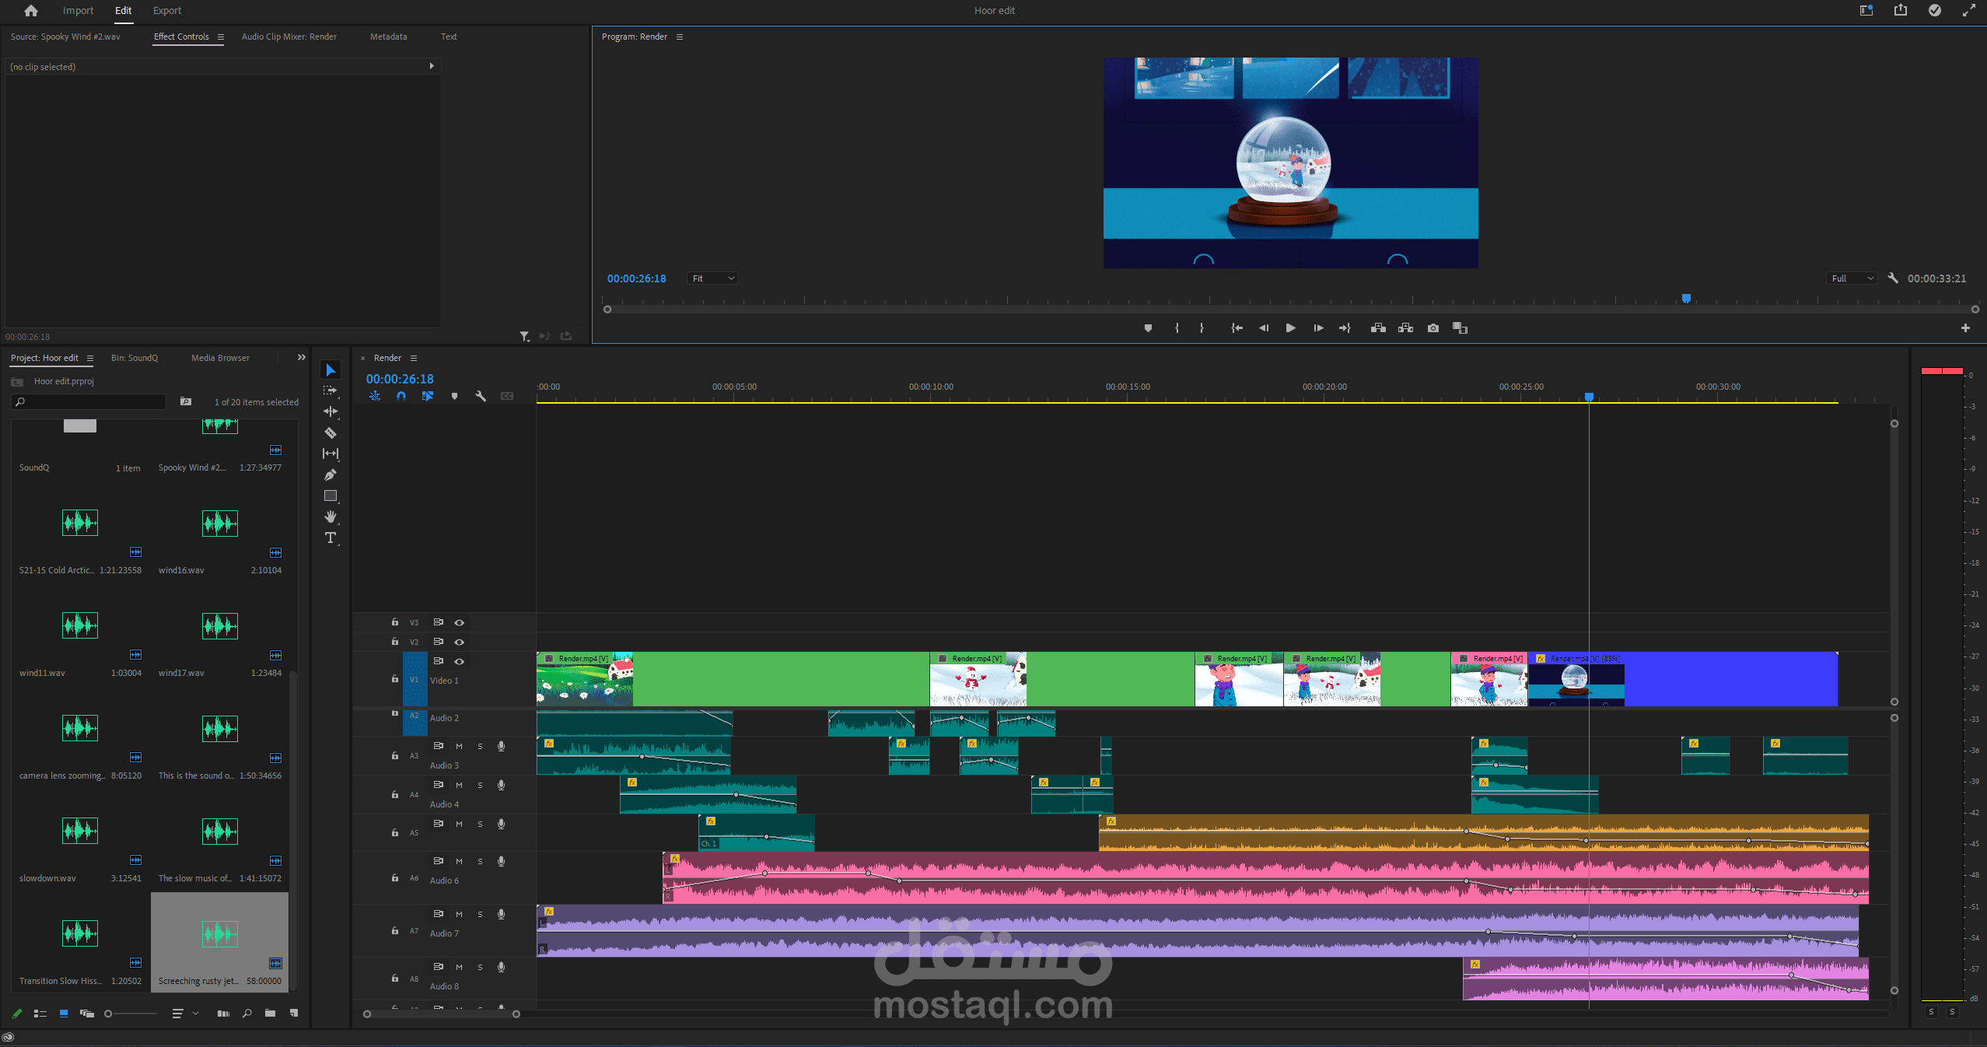The image size is (1987, 1047).
Task: Choose the Type tool
Action: pos(331,538)
